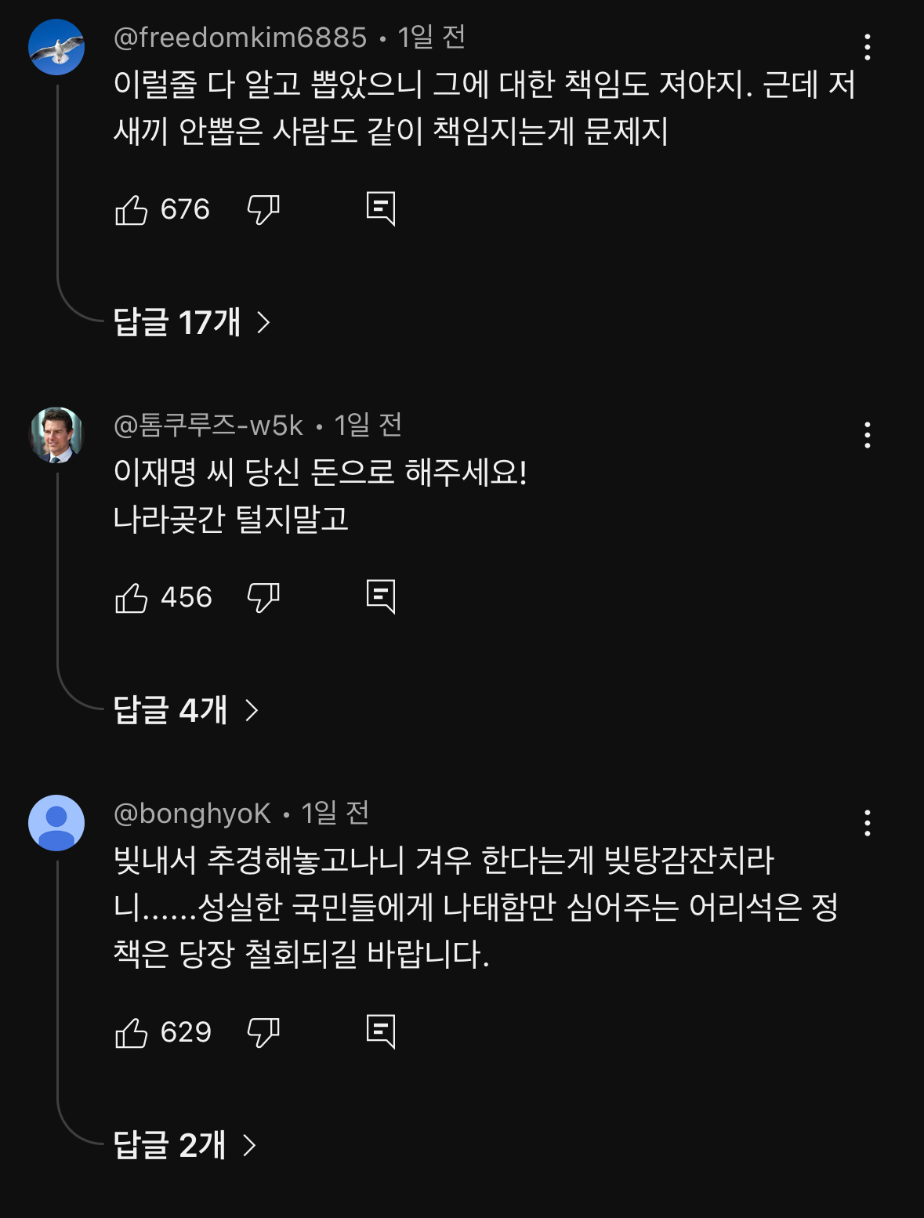Click @bonghyoK default blue avatar

click(56, 823)
